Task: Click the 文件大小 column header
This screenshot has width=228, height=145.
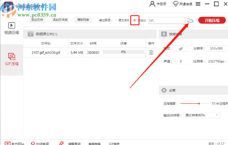Action: pyautogui.click(x=77, y=43)
